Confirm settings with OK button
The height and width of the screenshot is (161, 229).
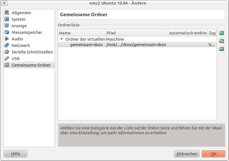coord(213,154)
